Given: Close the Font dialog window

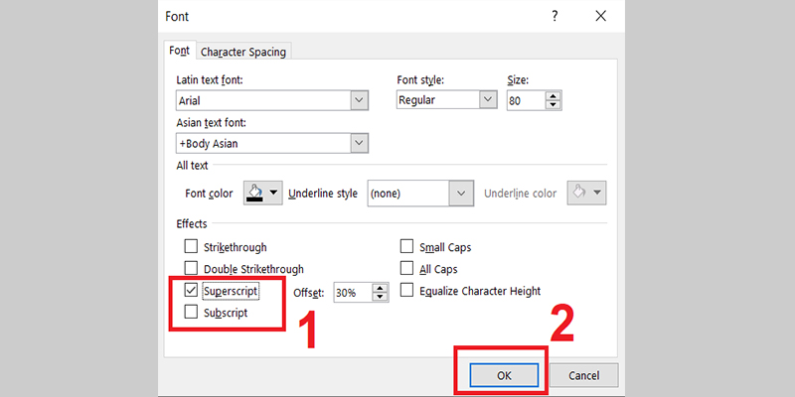Looking at the screenshot, I should click(600, 17).
